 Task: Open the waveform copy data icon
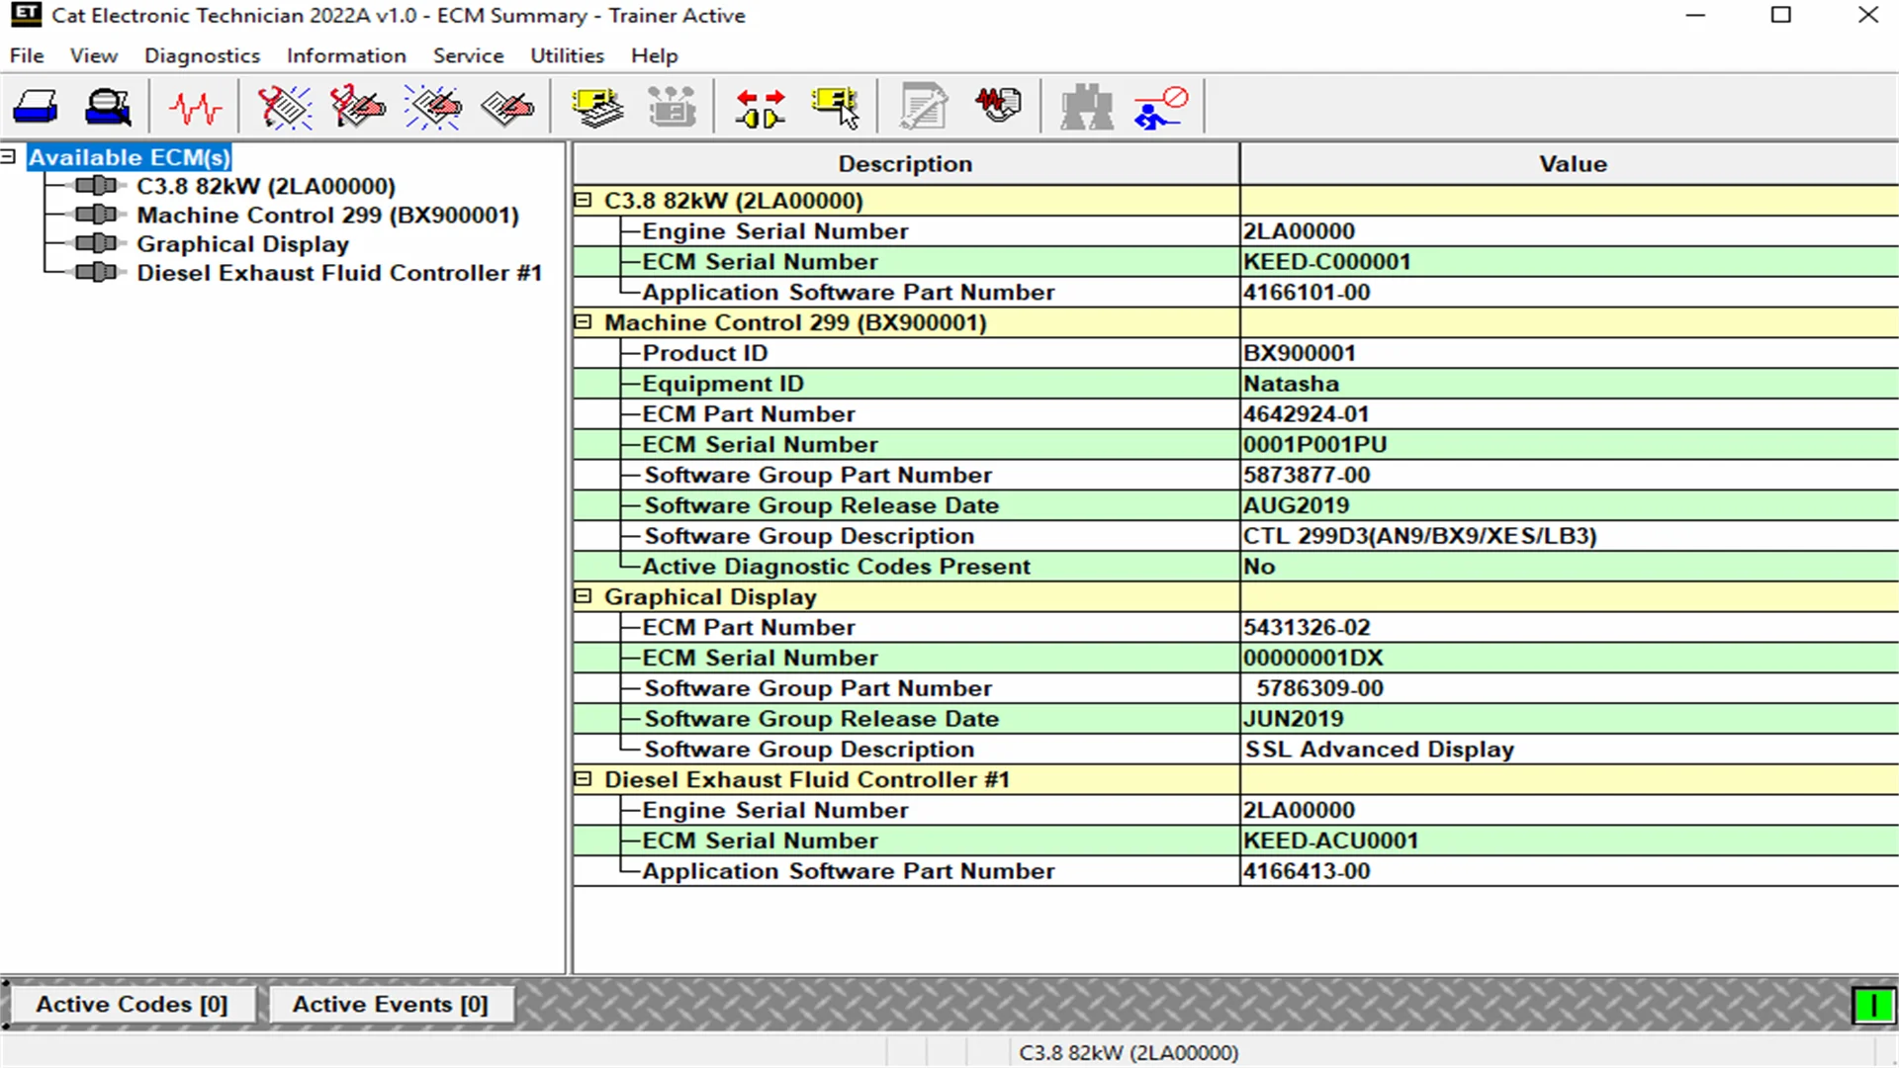click(x=998, y=105)
